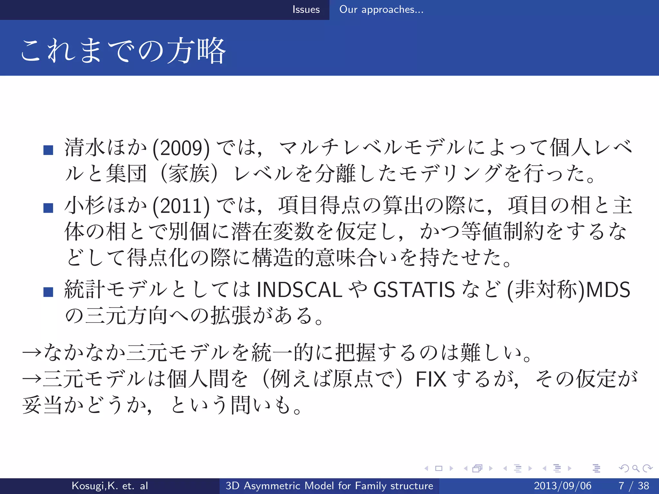Click the text (非対称)MDS

569,290
